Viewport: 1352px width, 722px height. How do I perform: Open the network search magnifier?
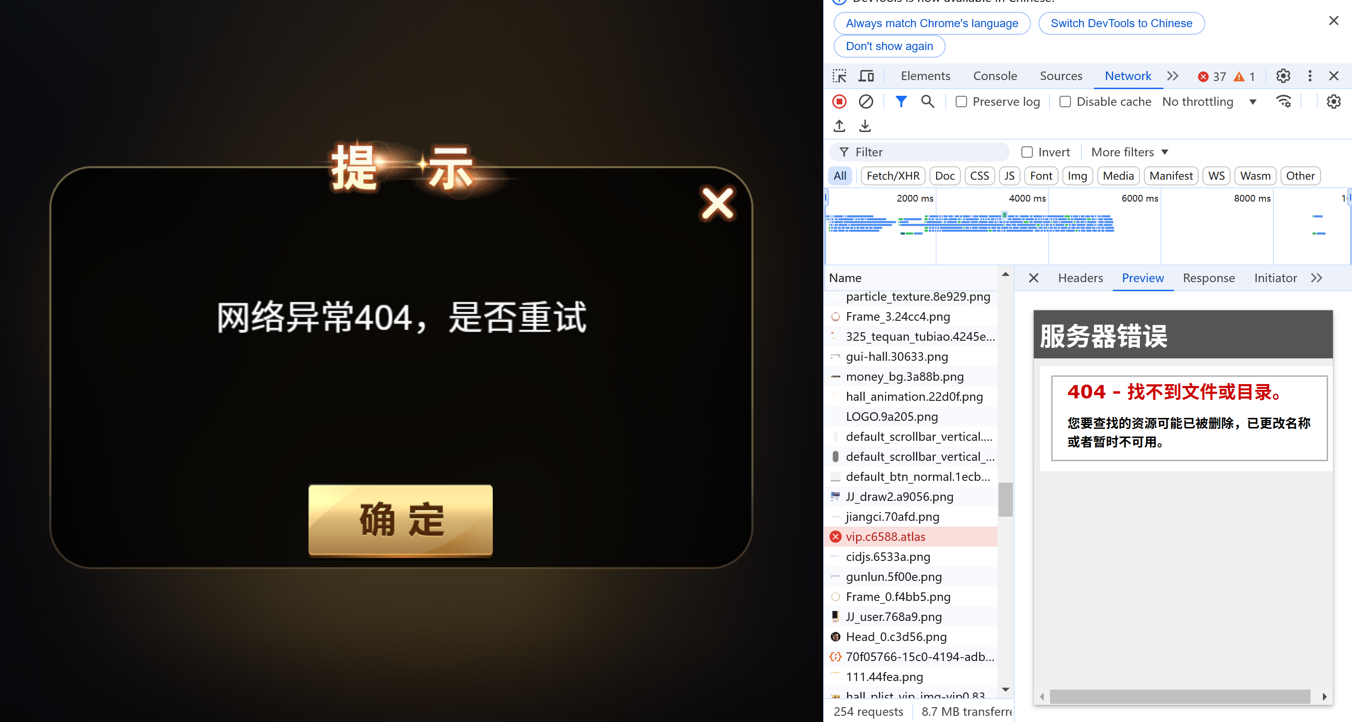tap(928, 102)
